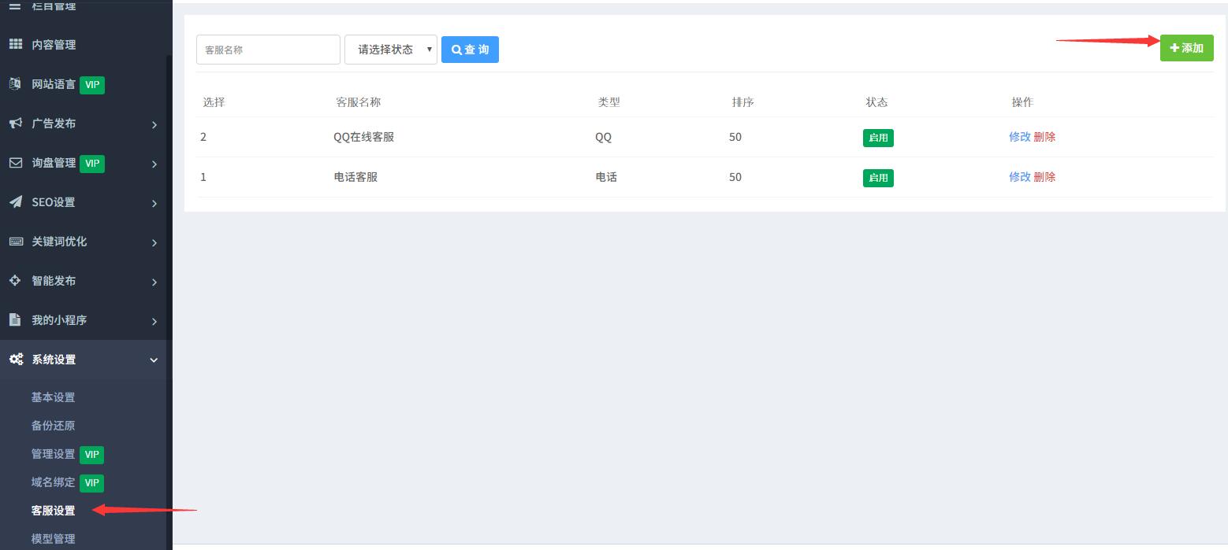Expand the 关键词优化 submenu chevron
This screenshot has height=550, width=1228.
(x=154, y=242)
